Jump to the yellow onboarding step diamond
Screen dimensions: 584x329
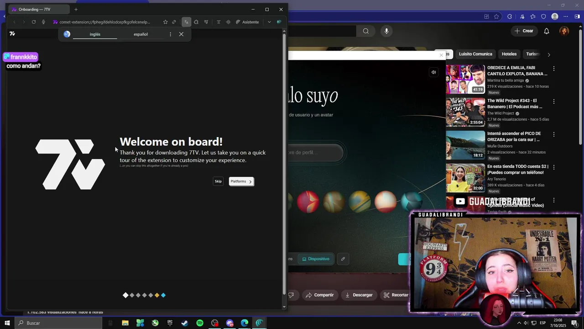tap(157, 295)
